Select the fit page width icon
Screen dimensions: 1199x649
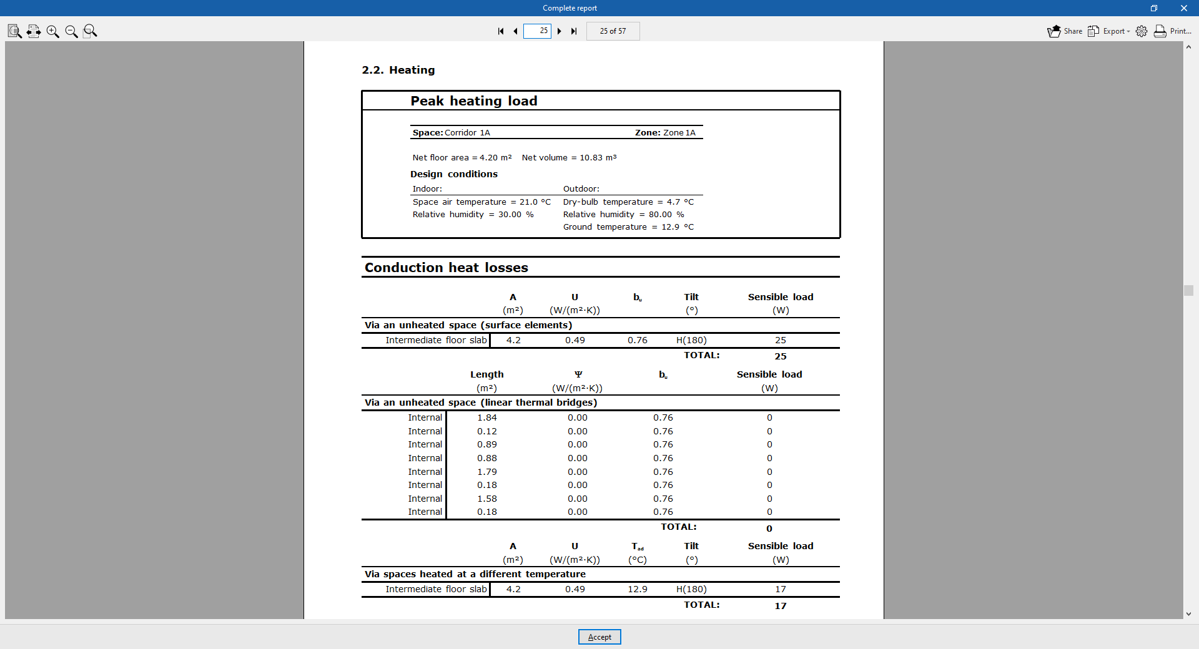coord(34,31)
